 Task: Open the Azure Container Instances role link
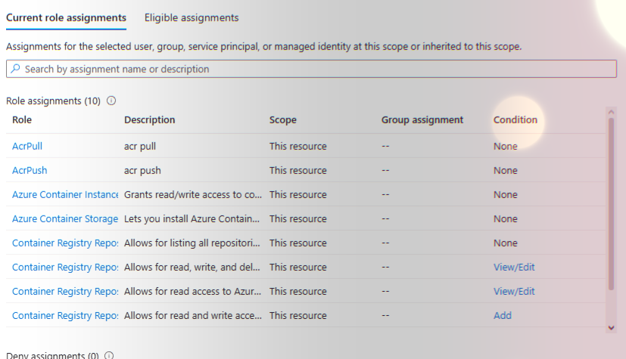tap(65, 194)
